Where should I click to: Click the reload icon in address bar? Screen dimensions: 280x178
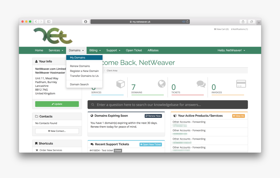(187, 21)
